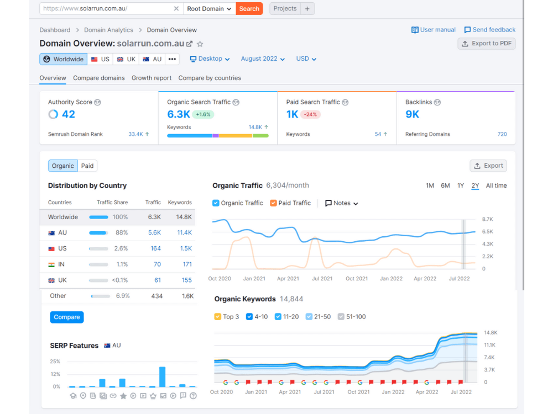The height and width of the screenshot is (414, 553).
Task: Click Worldwide traffic share bar
Action: tap(98, 217)
